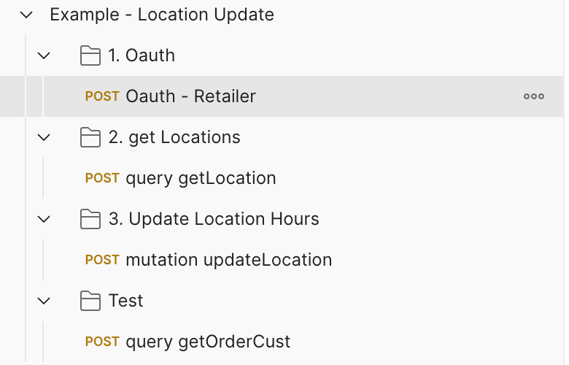Click the 3. Update Location Hours folder icon
Screen dimensions: 569x365
click(x=90, y=219)
